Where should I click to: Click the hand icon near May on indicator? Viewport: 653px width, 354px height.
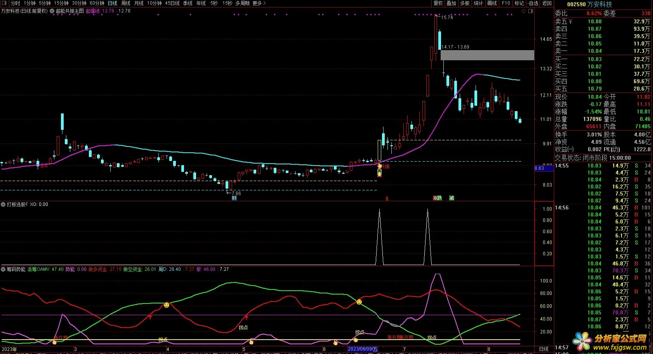point(251,342)
